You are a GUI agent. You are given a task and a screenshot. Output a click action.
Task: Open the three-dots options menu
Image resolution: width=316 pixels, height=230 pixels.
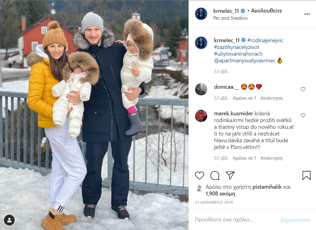(x=307, y=14)
